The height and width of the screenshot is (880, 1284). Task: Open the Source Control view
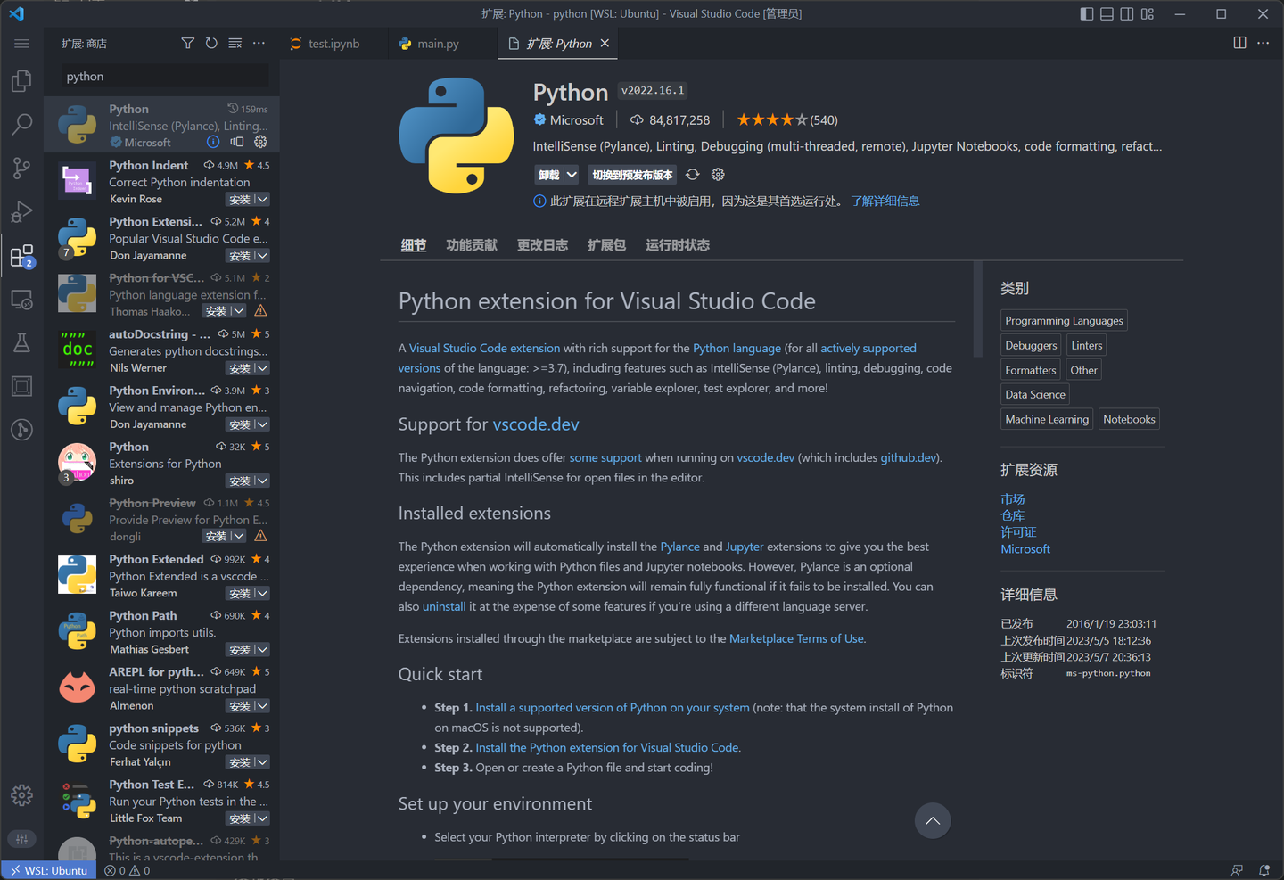pos(21,168)
